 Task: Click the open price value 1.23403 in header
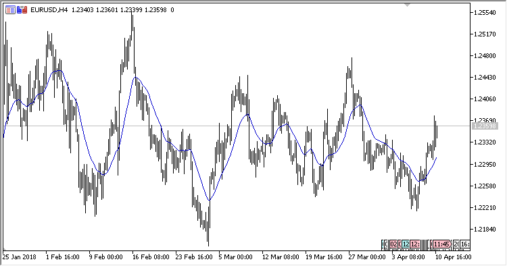[x=82, y=10]
